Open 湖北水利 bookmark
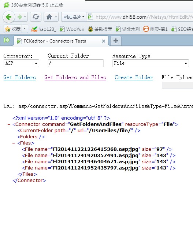Screen dimensions: 193x237 128,29
